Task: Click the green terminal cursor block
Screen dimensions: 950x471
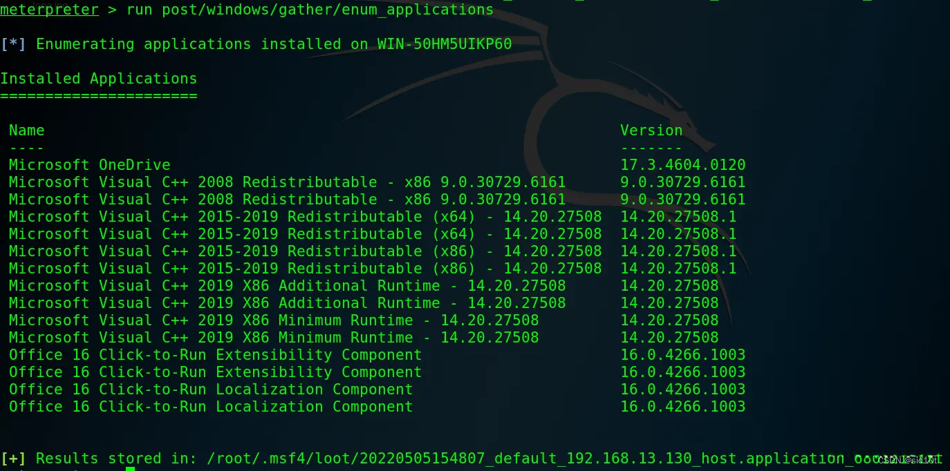Action: pyautogui.click(x=130, y=469)
